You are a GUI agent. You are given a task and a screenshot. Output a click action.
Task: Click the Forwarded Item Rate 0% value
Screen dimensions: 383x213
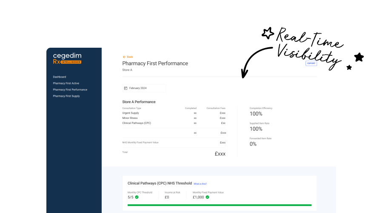click(x=253, y=144)
